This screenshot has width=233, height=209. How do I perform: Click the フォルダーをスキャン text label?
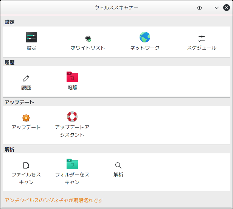[x=72, y=178]
